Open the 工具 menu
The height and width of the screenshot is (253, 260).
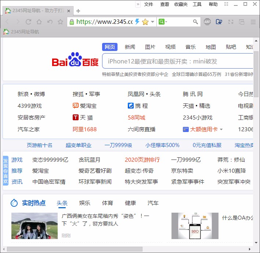point(197,4)
